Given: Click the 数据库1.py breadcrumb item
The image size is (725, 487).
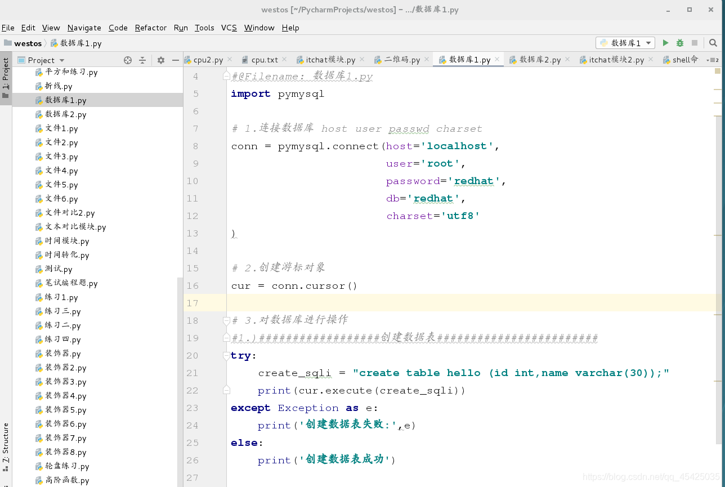Looking at the screenshot, I should 76,43.
